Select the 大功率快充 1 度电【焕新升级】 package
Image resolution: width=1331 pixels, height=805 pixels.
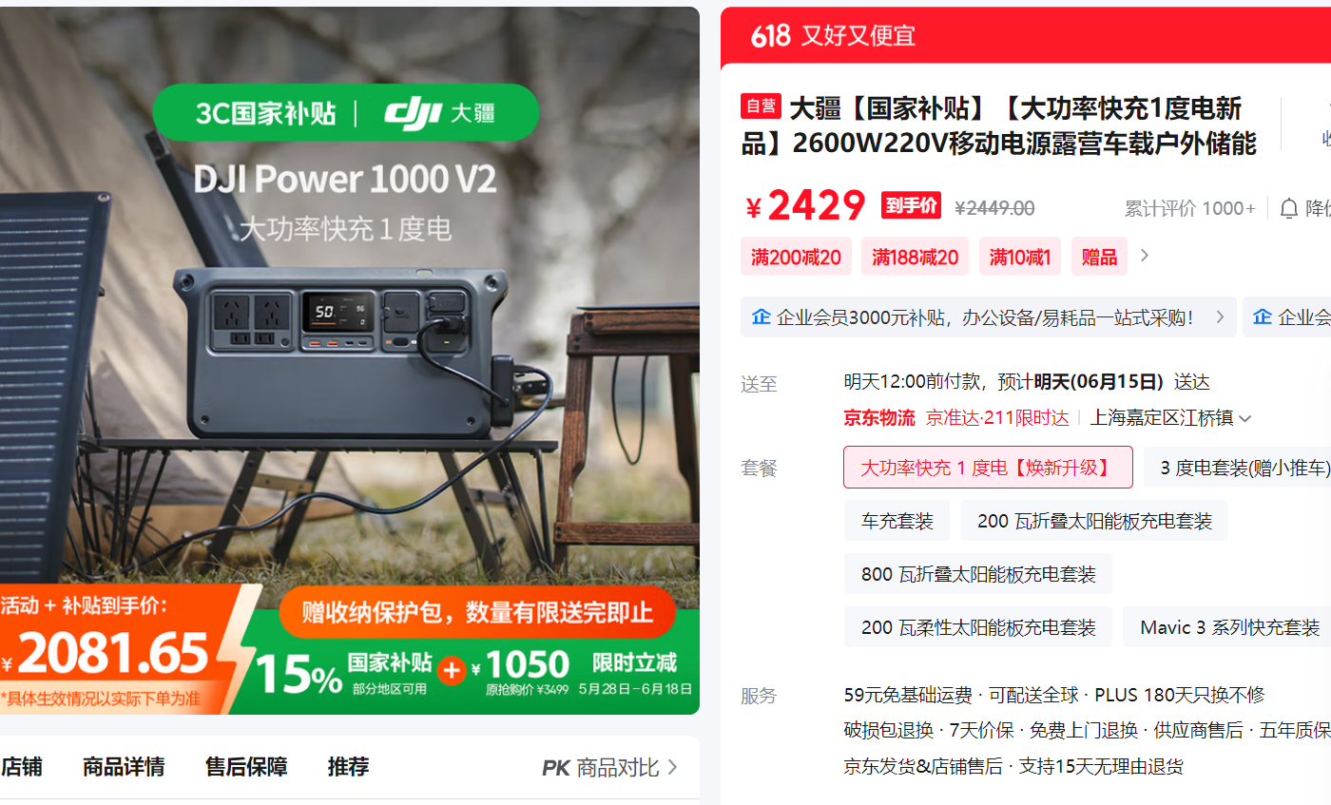pyautogui.click(x=988, y=468)
